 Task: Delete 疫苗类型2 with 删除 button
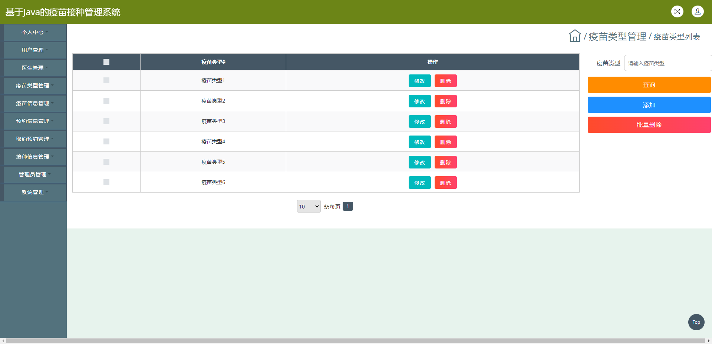(x=445, y=101)
